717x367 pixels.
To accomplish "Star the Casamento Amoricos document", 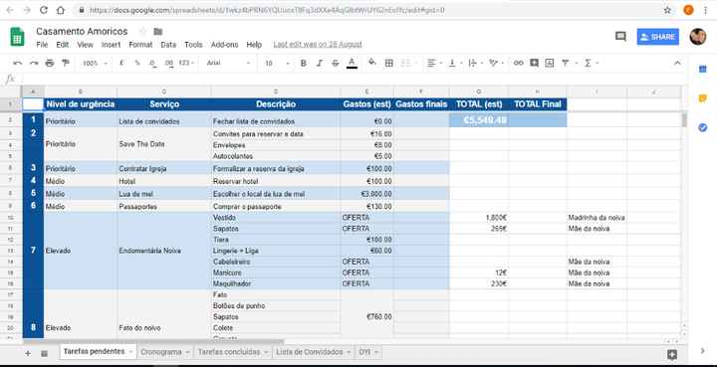I will pos(142,32).
